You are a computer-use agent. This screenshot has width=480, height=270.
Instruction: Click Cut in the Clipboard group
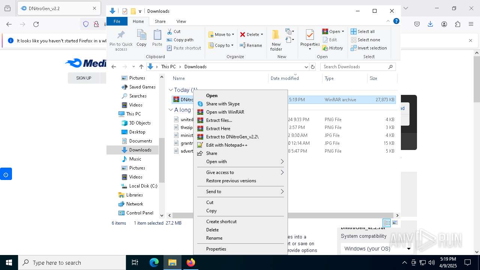point(174,31)
